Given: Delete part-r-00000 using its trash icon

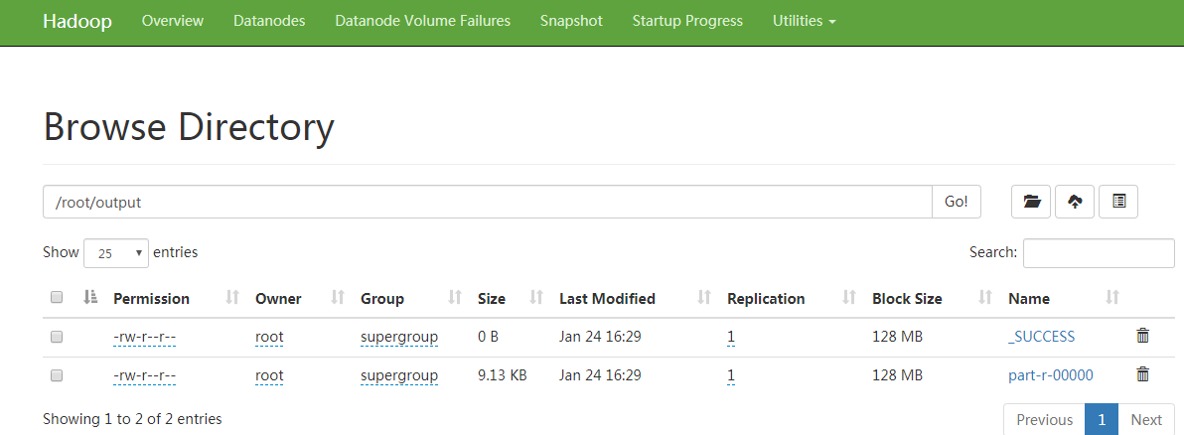Looking at the screenshot, I should point(1142,374).
